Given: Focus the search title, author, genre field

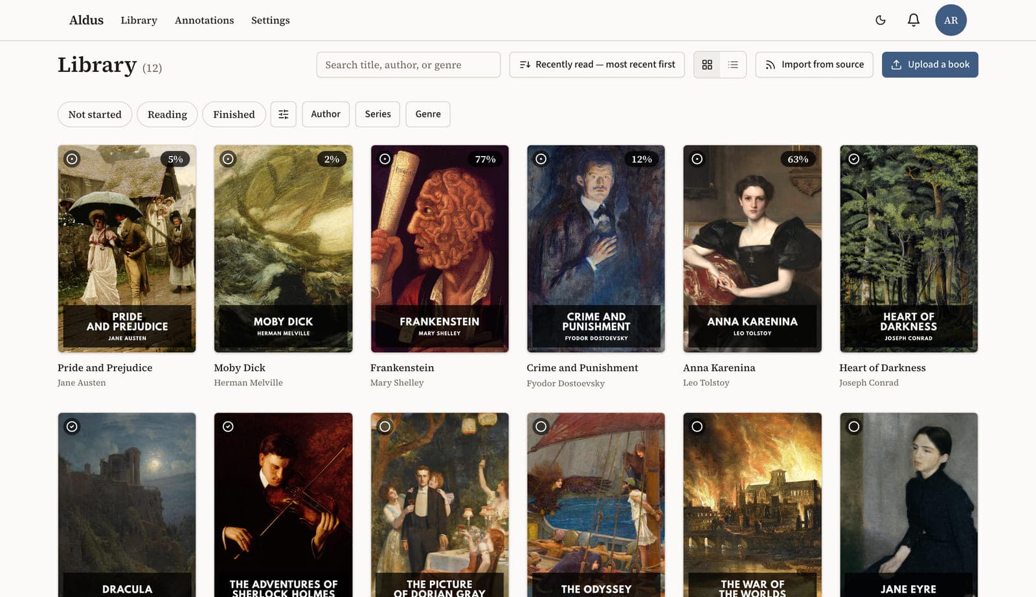Looking at the screenshot, I should coord(409,65).
